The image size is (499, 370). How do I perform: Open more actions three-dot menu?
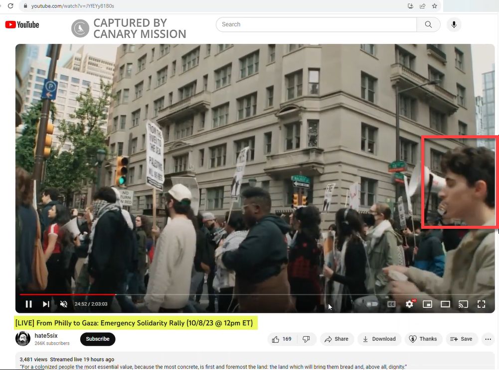(488, 339)
